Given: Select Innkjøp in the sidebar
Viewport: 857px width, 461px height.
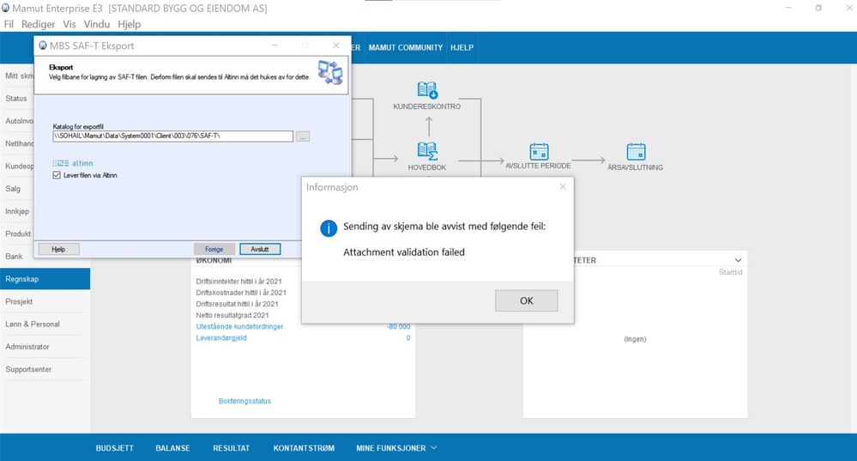Looking at the screenshot, I should [17, 211].
